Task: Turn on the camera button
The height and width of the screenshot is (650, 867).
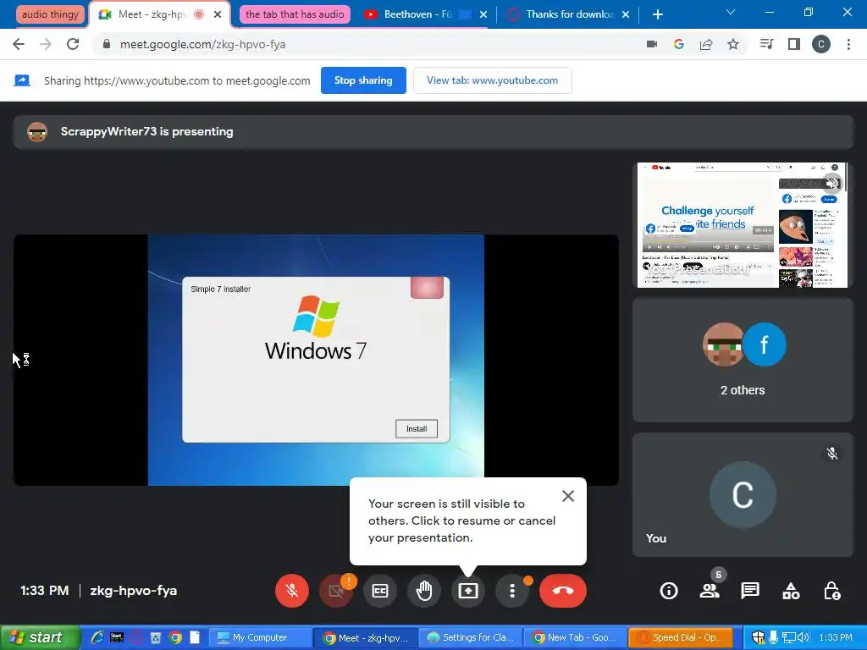Action: pos(335,591)
